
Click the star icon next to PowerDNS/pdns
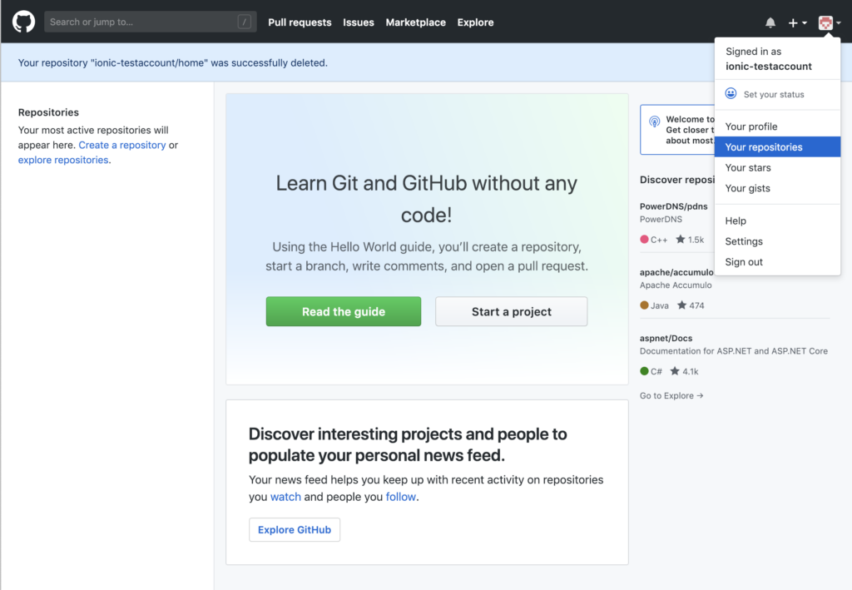pyautogui.click(x=679, y=239)
